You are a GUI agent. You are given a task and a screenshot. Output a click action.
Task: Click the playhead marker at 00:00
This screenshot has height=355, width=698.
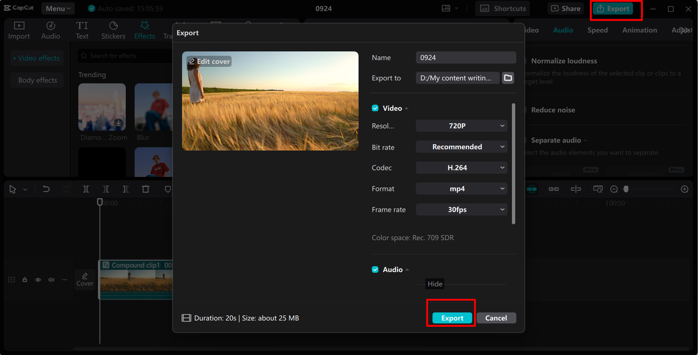pos(100,202)
